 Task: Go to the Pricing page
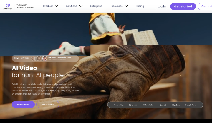[140, 6]
